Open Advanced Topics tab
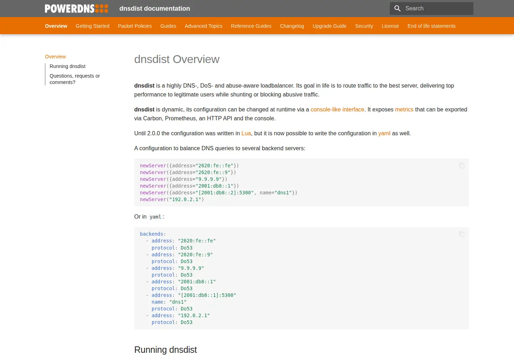 203,26
